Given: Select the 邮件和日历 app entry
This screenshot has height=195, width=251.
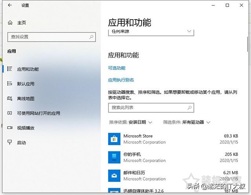Looking at the screenshot, I should 173,175.
